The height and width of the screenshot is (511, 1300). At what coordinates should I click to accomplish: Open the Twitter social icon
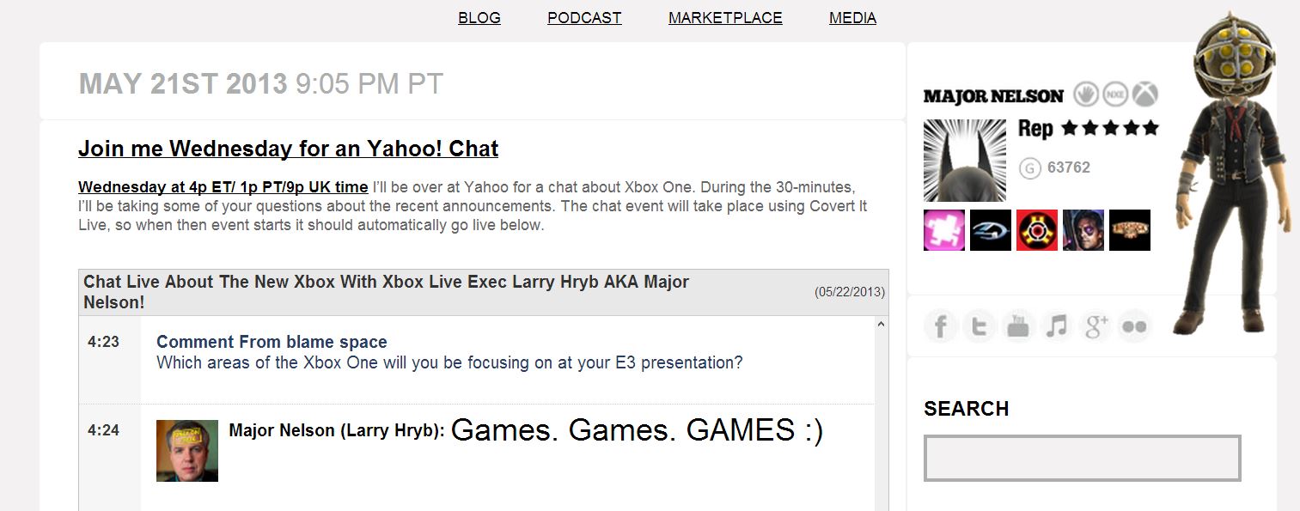980,326
